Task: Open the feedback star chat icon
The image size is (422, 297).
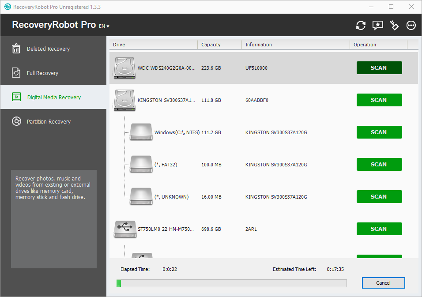Action: (377, 25)
